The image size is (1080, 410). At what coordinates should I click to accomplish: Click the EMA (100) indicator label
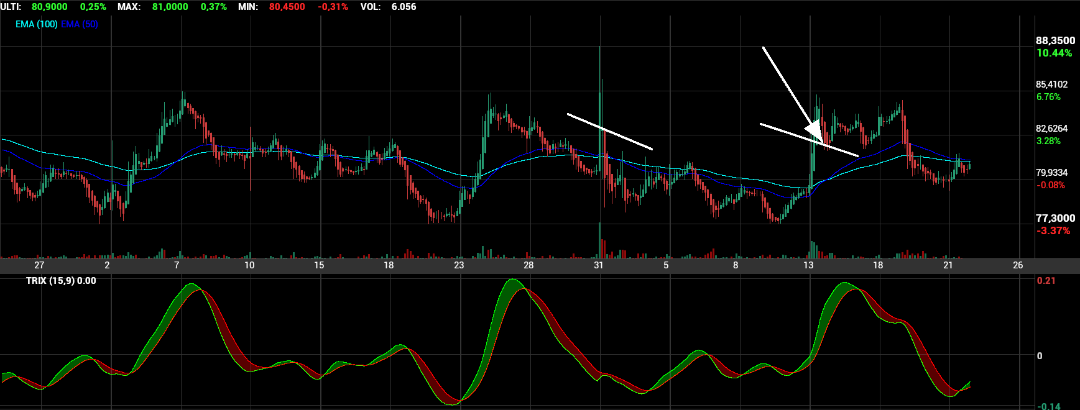click(37, 24)
